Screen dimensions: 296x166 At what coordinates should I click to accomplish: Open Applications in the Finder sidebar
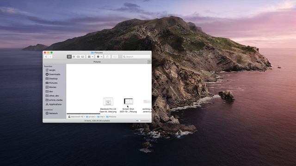pyautogui.click(x=54, y=104)
